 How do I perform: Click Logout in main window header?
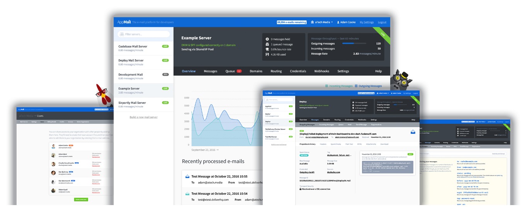point(382,22)
